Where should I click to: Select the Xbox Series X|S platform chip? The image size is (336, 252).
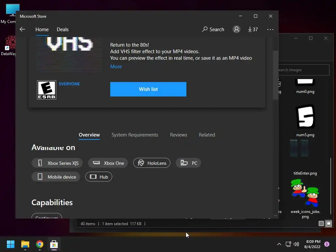tap(57, 163)
